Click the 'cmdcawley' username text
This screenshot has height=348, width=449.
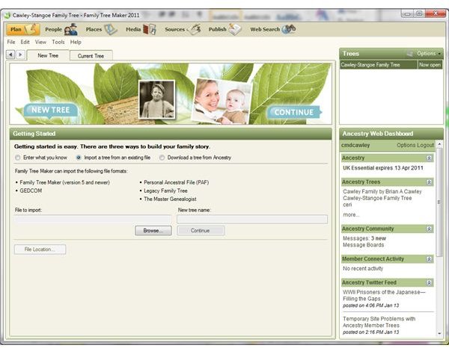click(x=355, y=145)
